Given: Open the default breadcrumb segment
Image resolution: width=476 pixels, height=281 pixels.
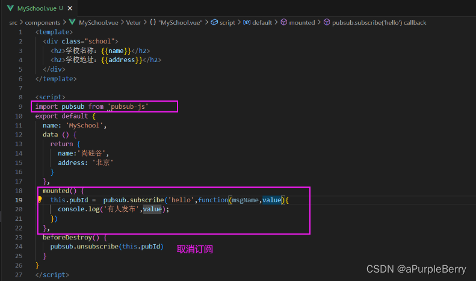Looking at the screenshot, I should (x=262, y=22).
